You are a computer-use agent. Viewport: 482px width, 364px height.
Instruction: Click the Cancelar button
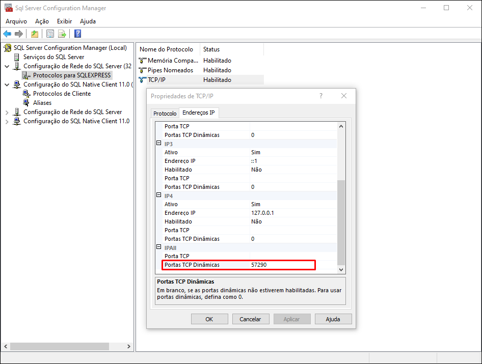tap(250, 319)
